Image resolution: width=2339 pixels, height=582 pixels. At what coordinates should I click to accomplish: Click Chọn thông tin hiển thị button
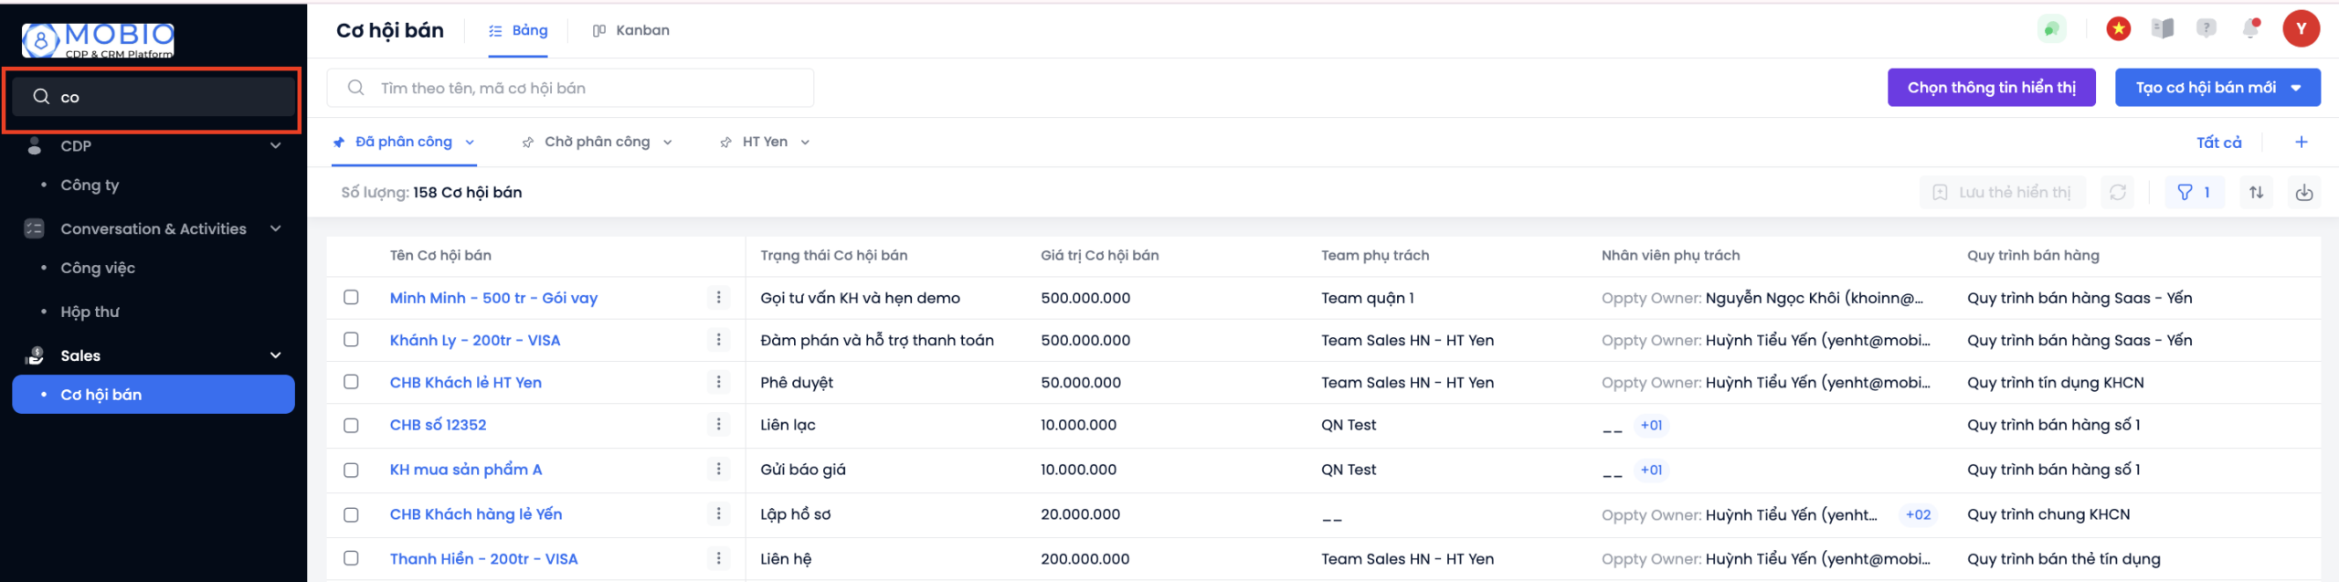coord(1991,89)
